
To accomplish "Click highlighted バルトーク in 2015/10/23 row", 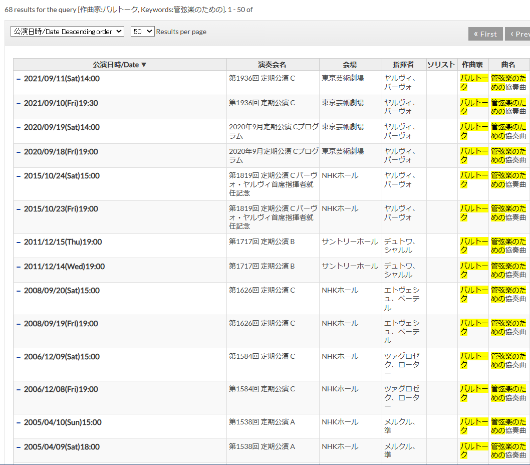I will pyautogui.click(x=474, y=213).
